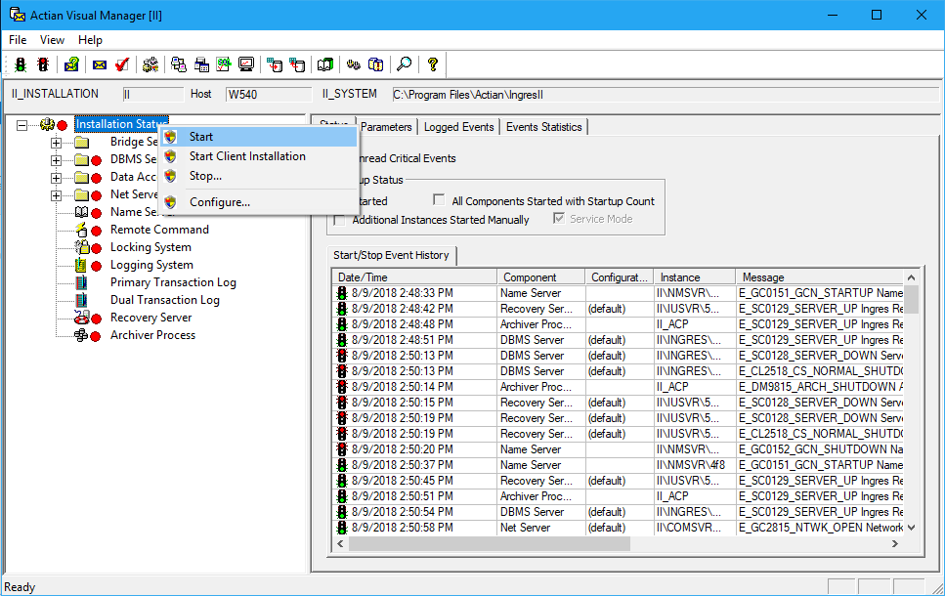Select Start Client Installation menu entry
The width and height of the screenshot is (945, 596).
(246, 156)
